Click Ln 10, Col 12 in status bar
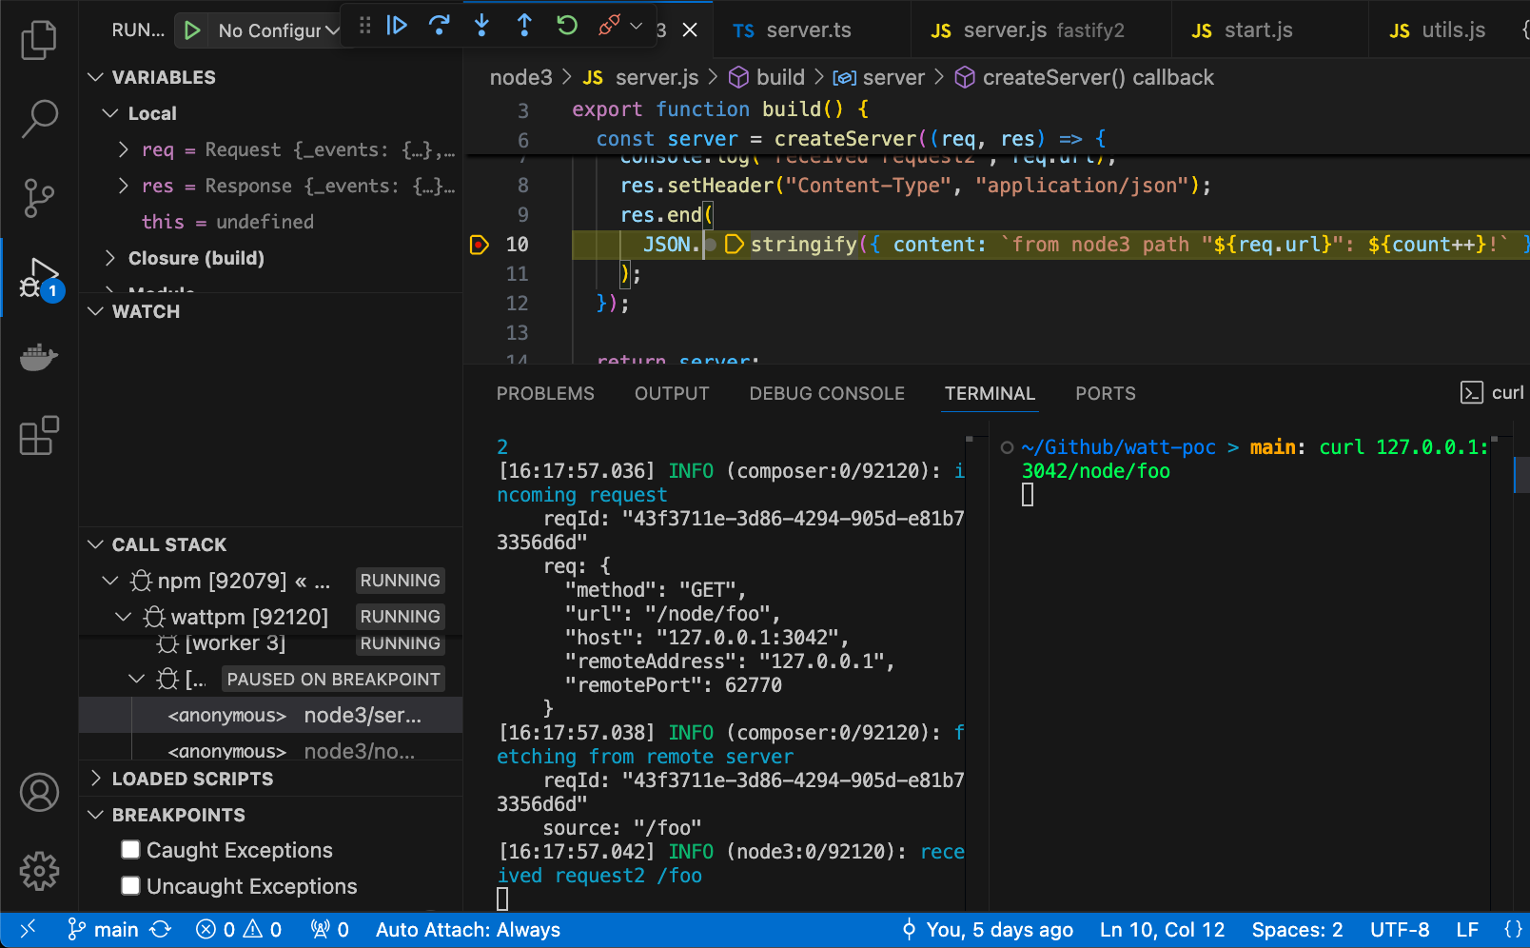Viewport: 1530px width, 948px height. point(1163,930)
